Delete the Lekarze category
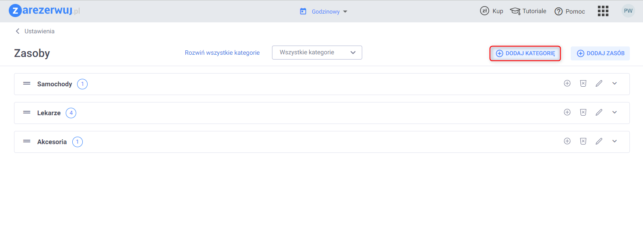The height and width of the screenshot is (226, 643). pos(583,112)
